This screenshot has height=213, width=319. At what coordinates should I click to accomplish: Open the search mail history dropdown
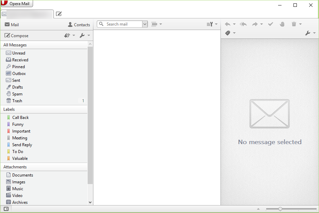(145, 24)
